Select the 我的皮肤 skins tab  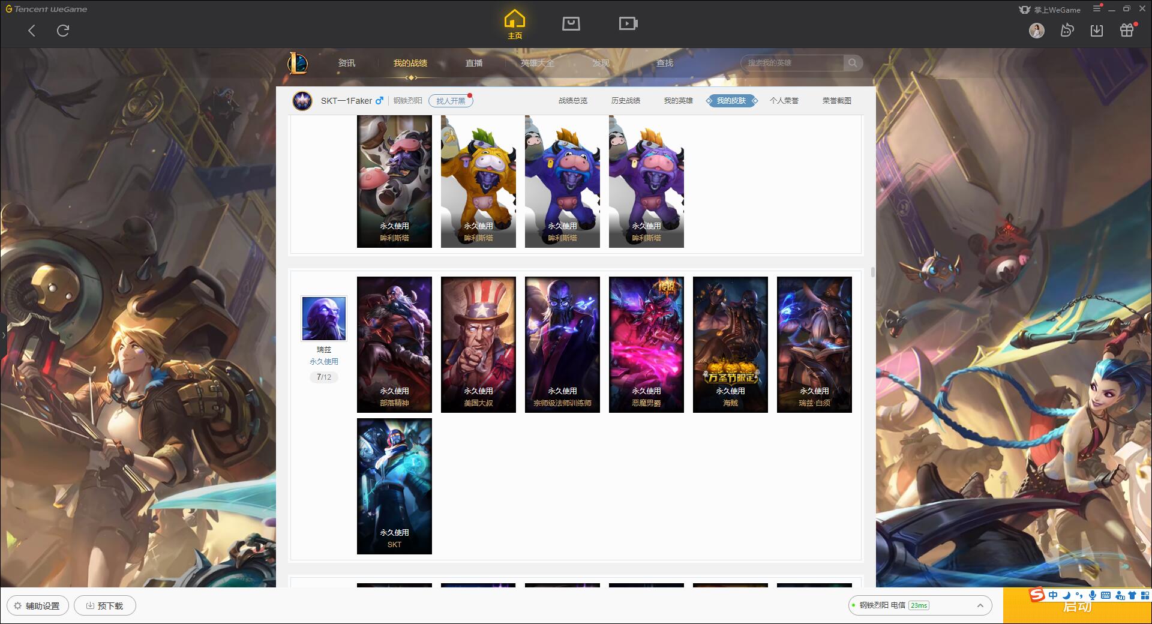pyautogui.click(x=731, y=101)
